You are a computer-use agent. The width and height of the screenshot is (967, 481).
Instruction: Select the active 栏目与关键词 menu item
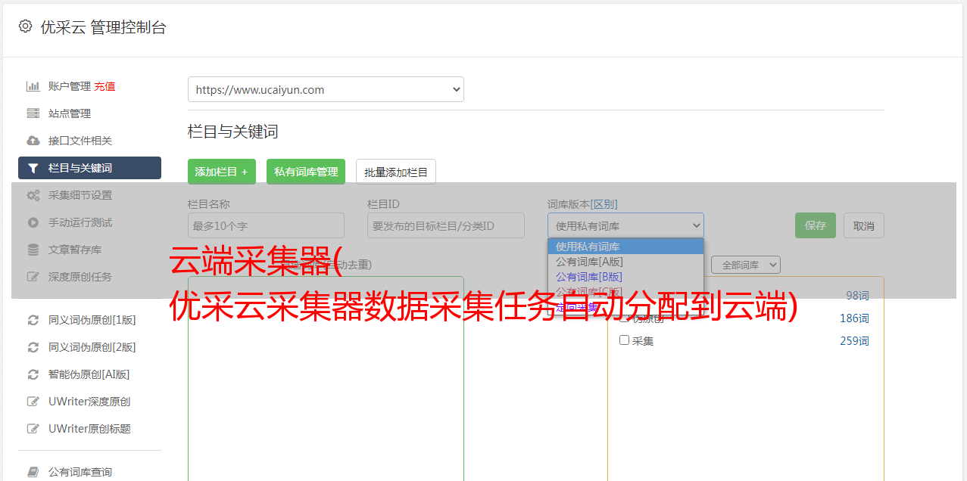[89, 168]
